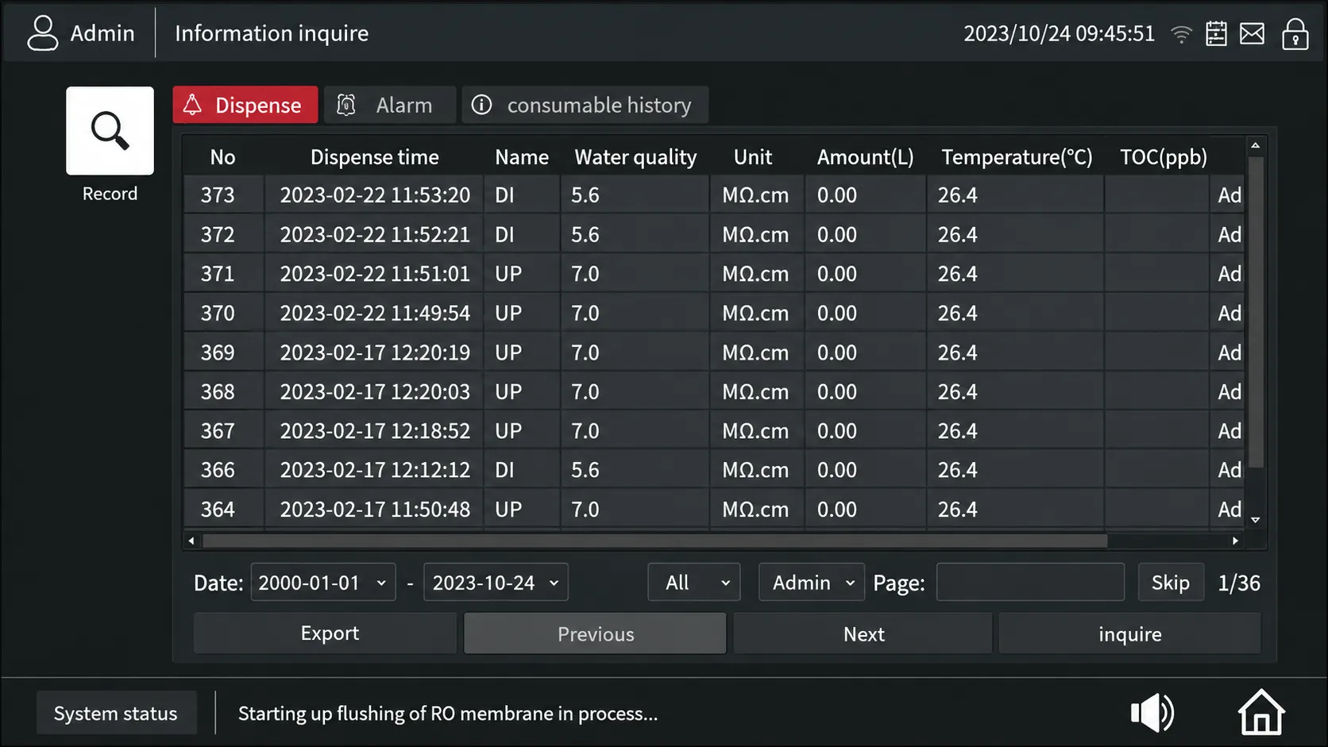This screenshot has height=747, width=1328.
Task: Open the envelope messages icon
Action: pos(1252,33)
